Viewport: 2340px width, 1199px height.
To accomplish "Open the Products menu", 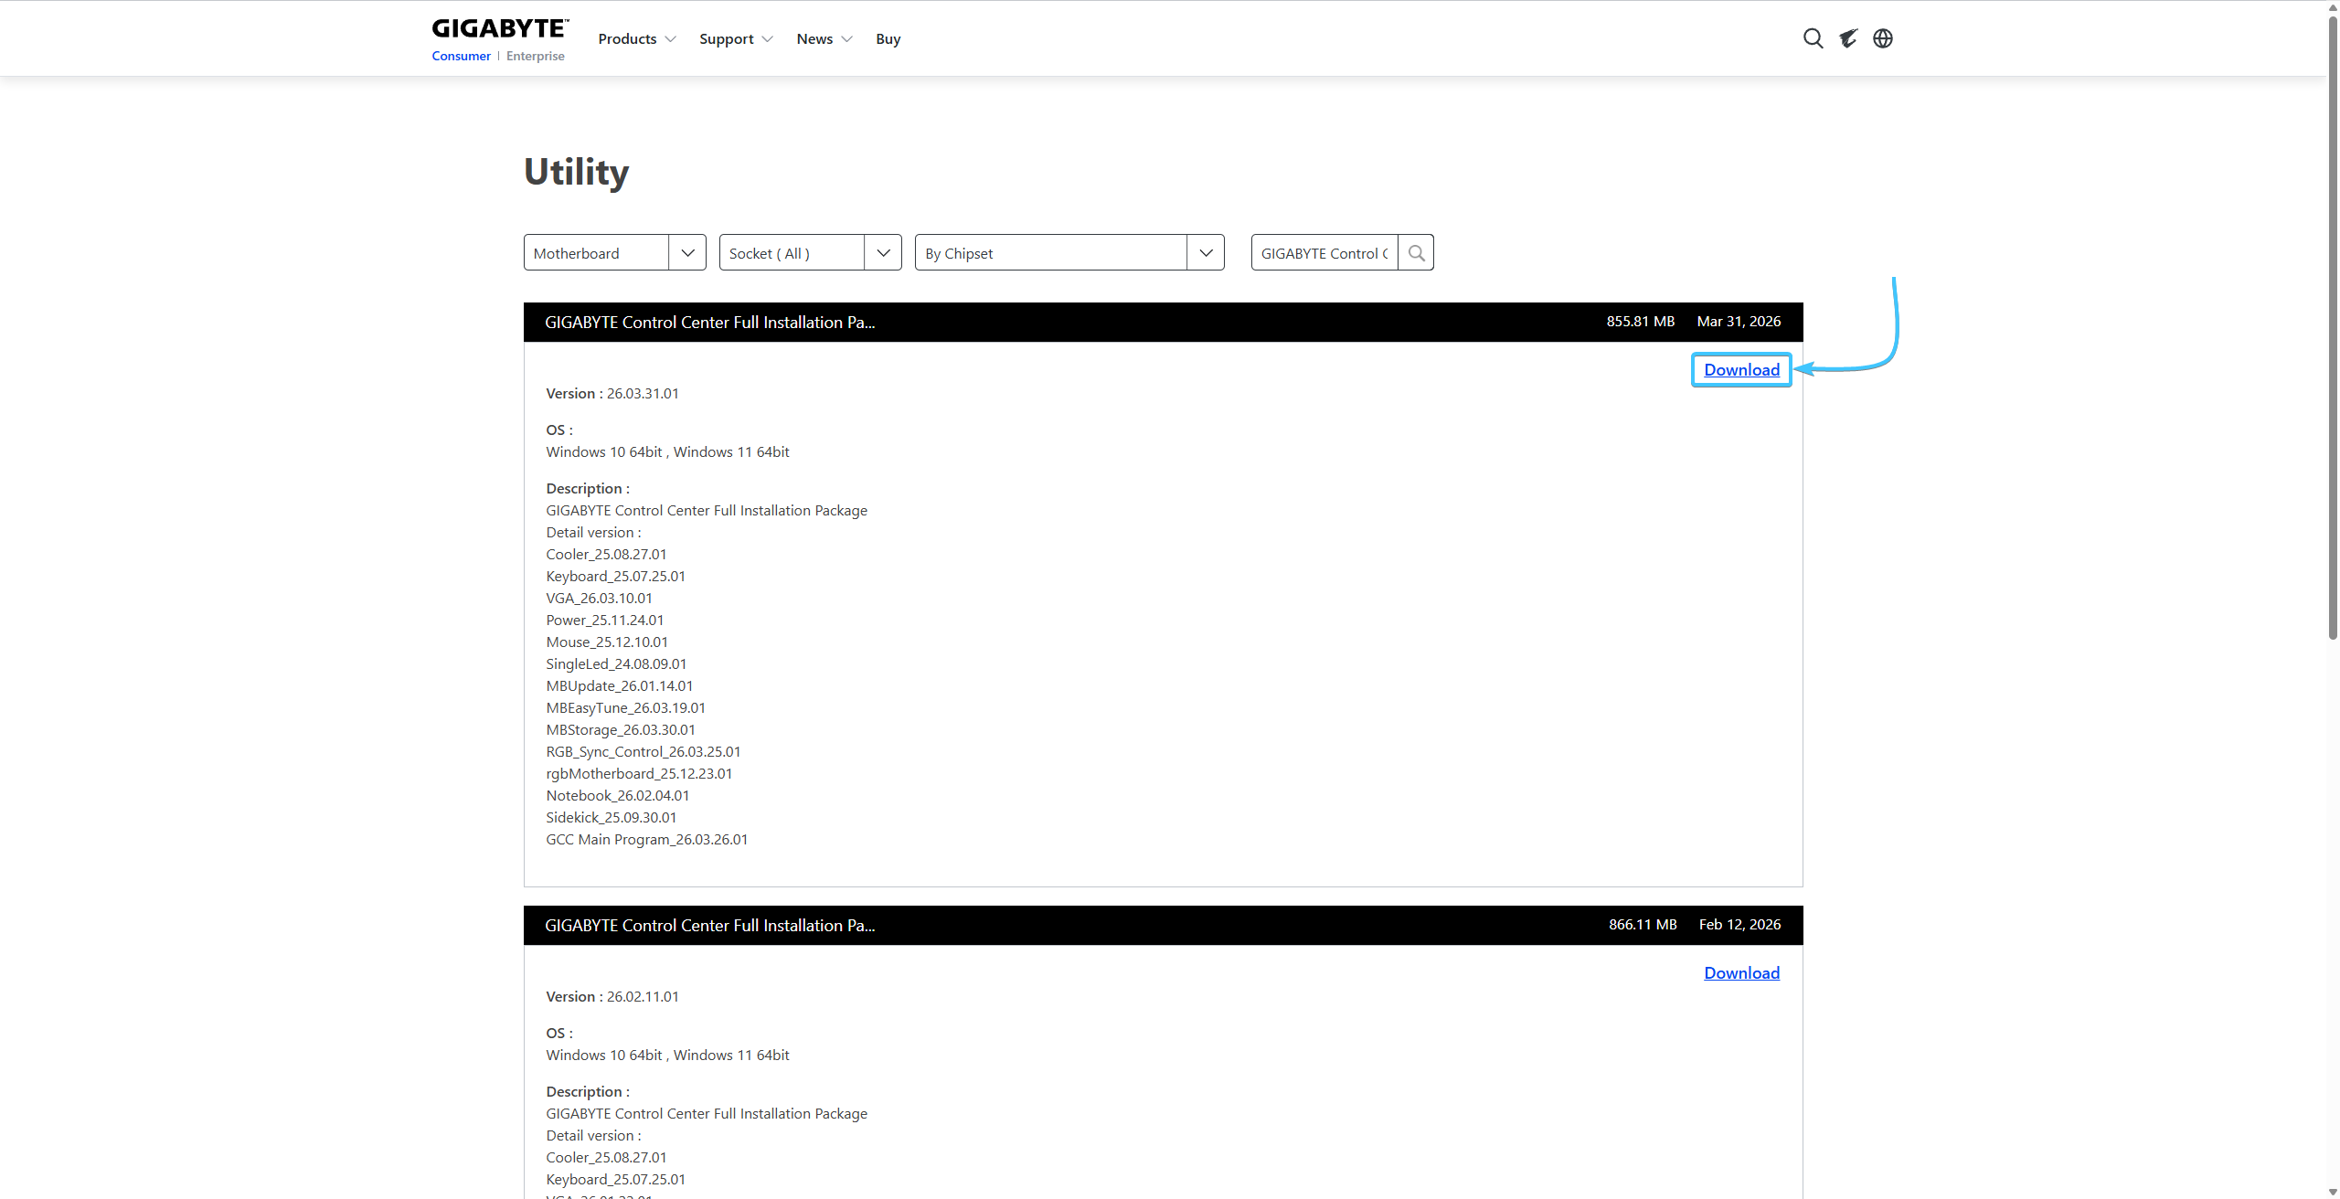I will pos(636,39).
